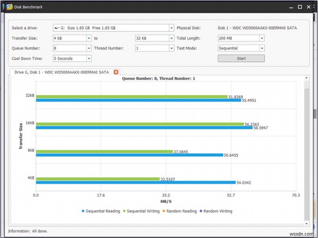
Task: Expand the Test Mode Sequential dropdown
Action: click(x=262, y=48)
